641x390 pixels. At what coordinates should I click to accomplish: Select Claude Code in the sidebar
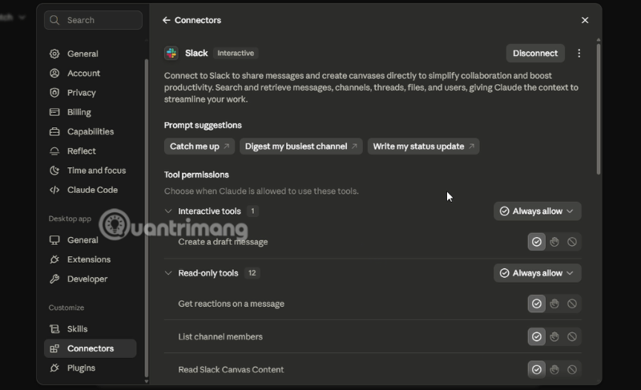click(92, 190)
